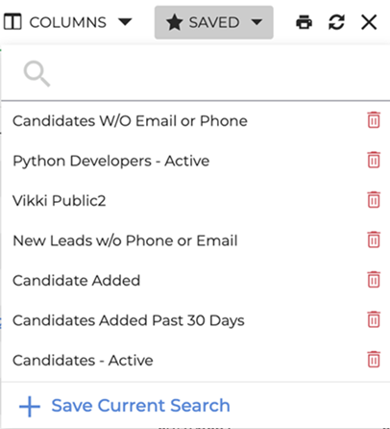Screen dimensions: 390x429
Task: Close the panel with the X icon
Action: [x=369, y=22]
